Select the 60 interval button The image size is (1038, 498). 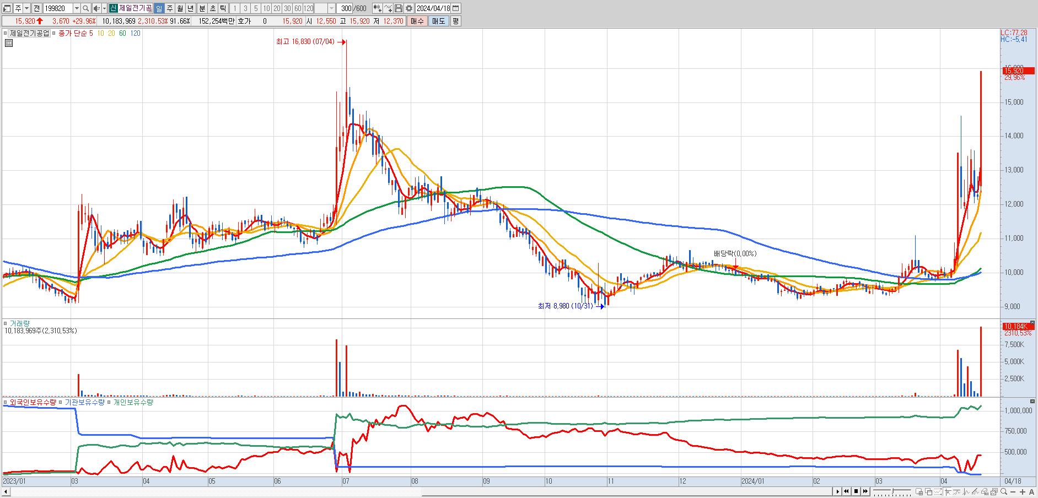[x=298, y=8]
